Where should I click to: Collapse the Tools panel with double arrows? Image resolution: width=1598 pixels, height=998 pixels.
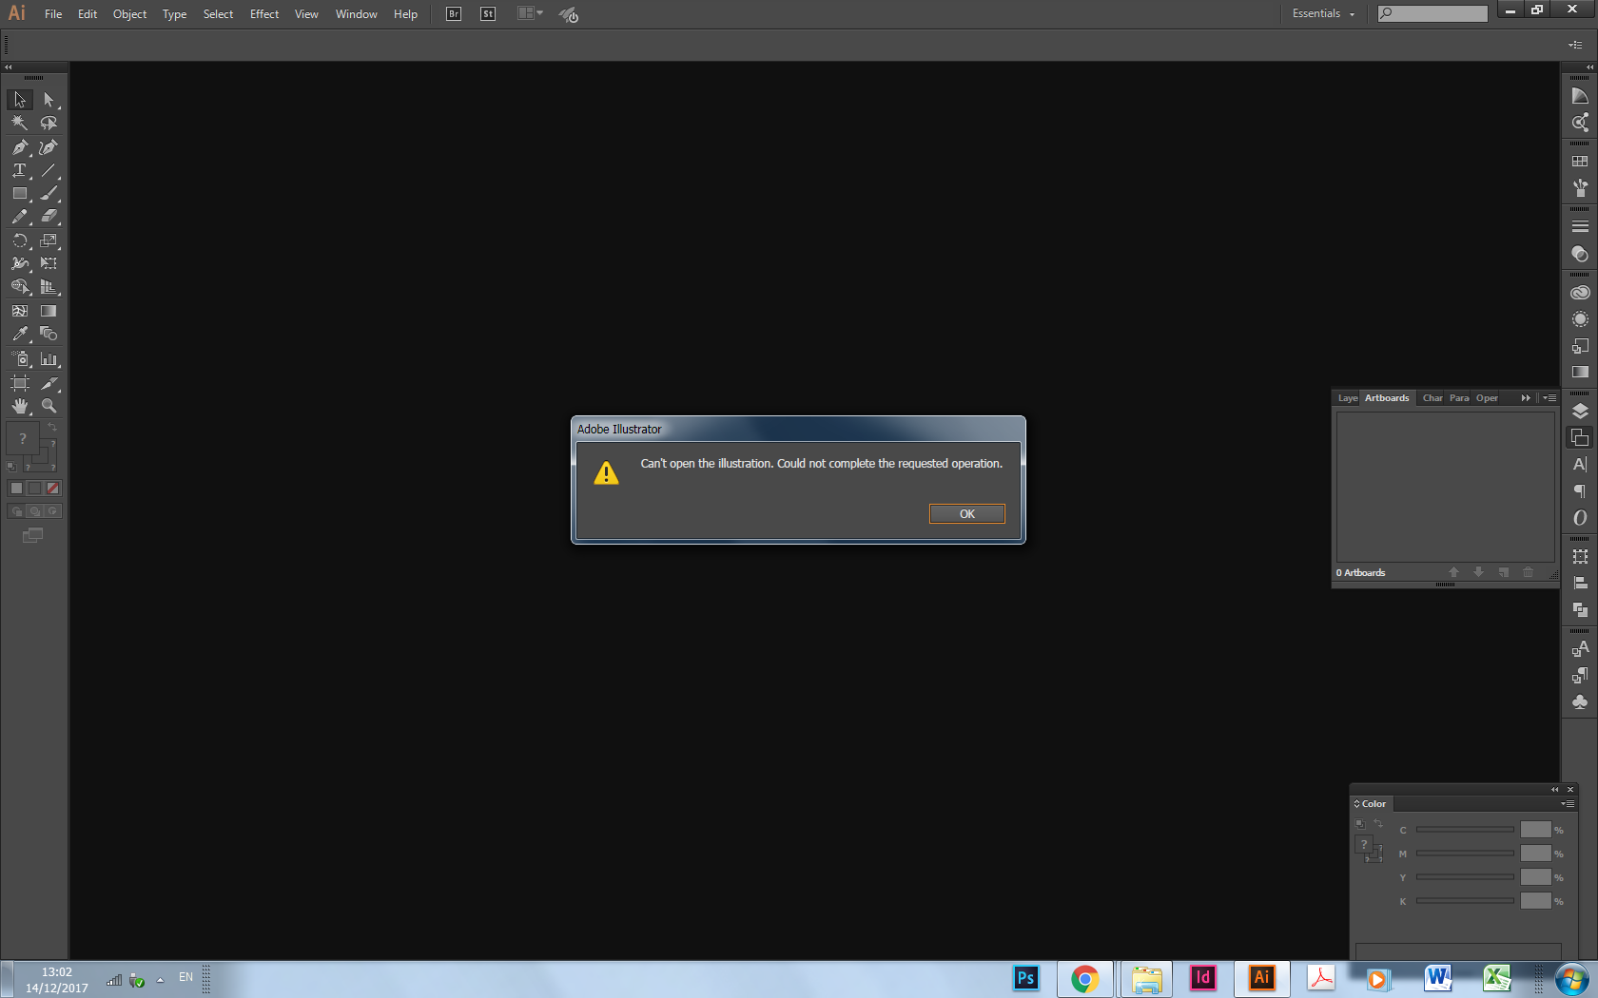[8, 67]
